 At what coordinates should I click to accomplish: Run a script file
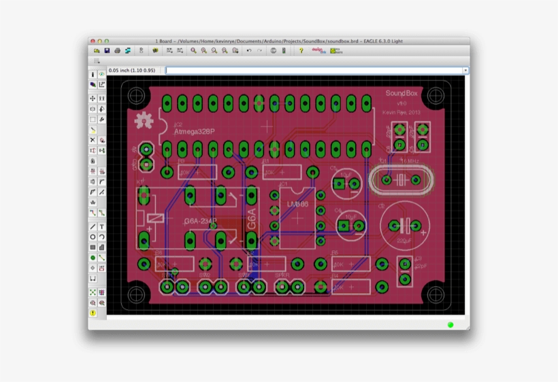[169, 51]
